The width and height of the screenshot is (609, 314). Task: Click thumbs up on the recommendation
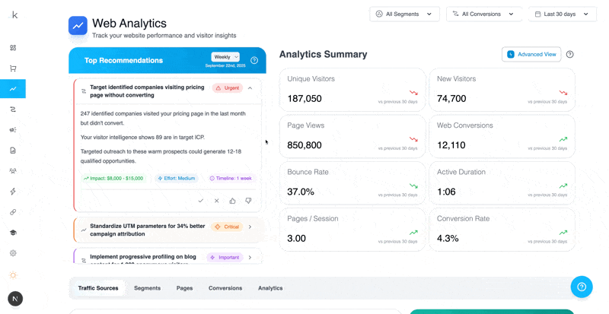point(232,201)
